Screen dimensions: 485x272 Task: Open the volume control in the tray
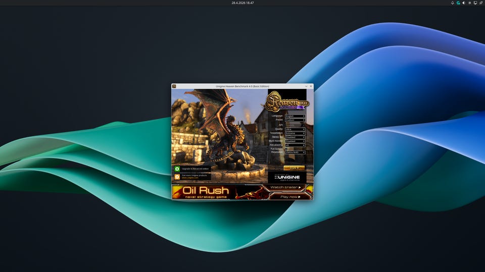click(464, 3)
